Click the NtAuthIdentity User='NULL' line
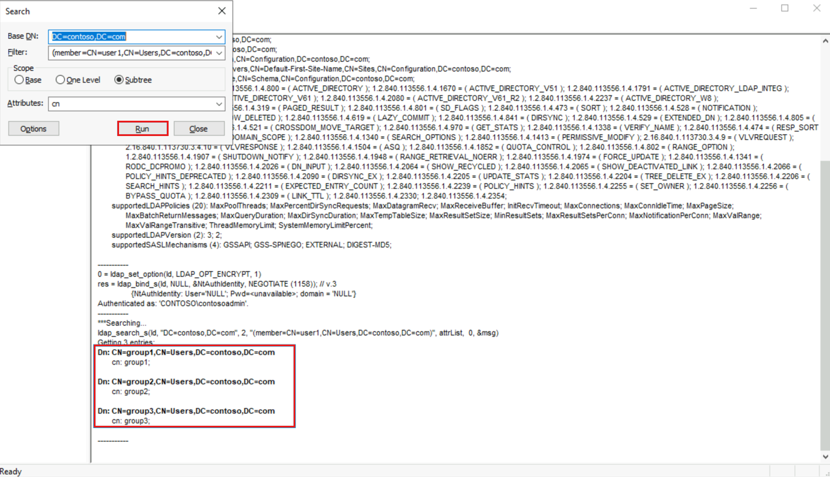 (243, 293)
